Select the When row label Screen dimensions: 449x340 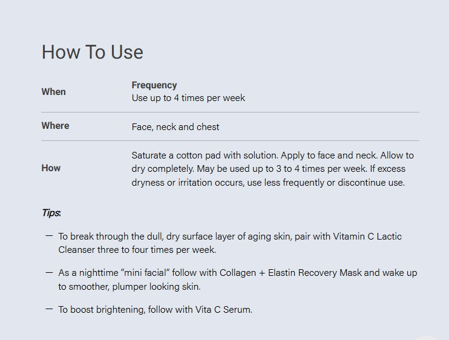(53, 91)
